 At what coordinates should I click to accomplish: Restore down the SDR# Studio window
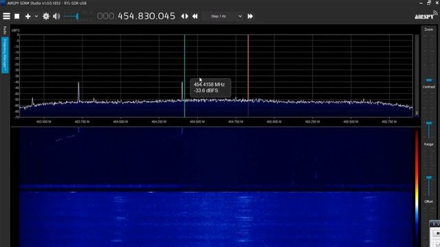tap(429, 3)
